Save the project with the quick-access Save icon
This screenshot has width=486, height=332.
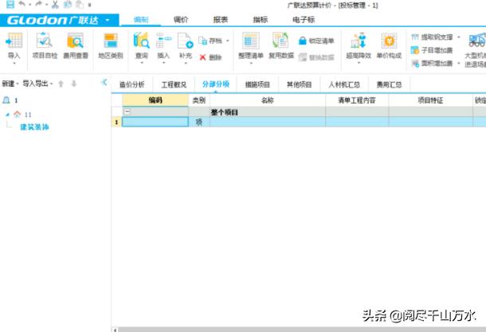(x=10, y=4)
